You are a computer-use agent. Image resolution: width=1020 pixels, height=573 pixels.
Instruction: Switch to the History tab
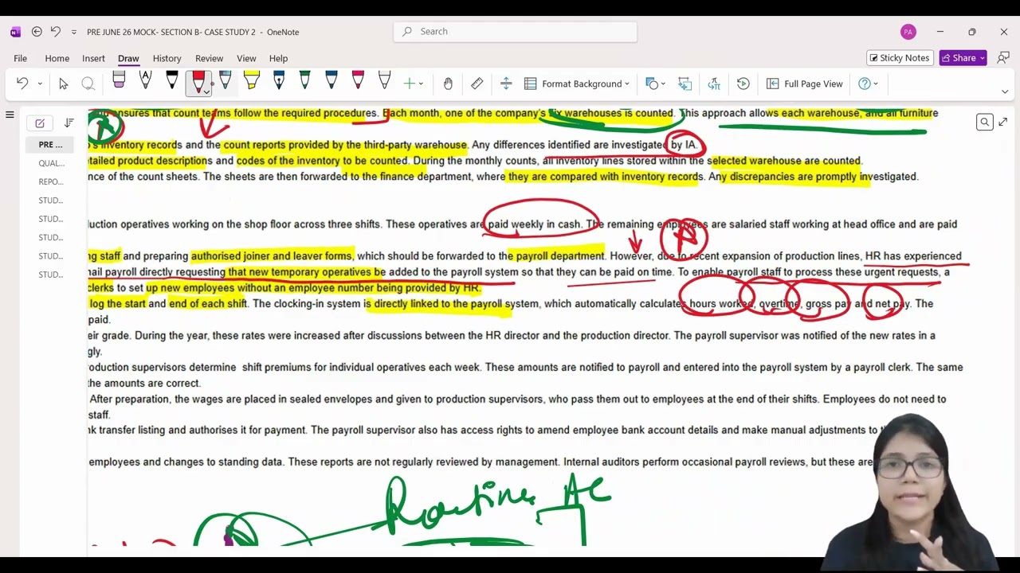click(x=167, y=58)
